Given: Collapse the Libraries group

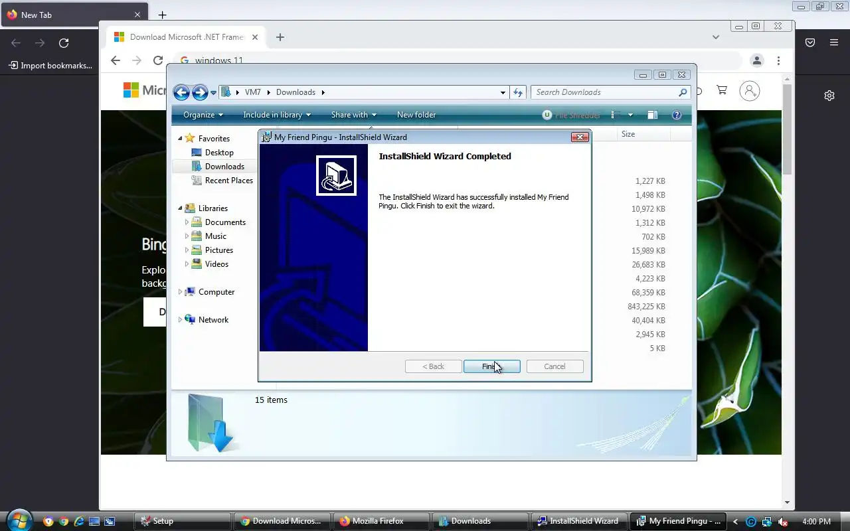Looking at the screenshot, I should [x=180, y=208].
